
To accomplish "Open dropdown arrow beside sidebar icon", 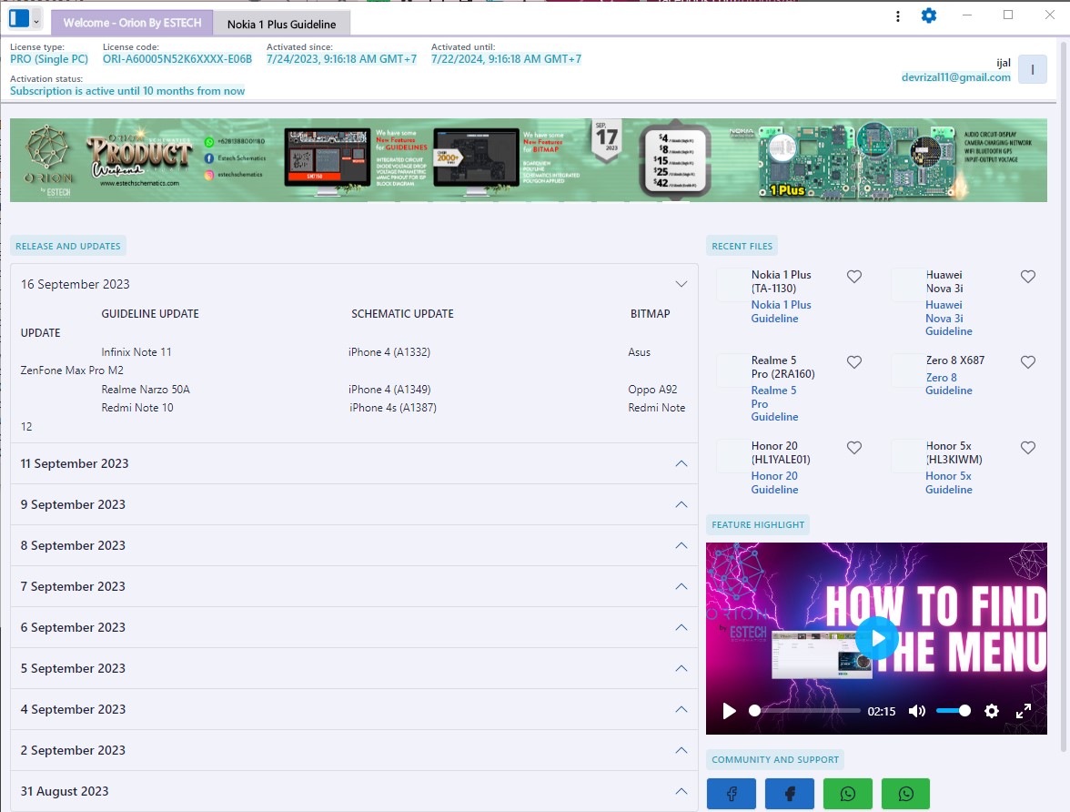I will click(36, 19).
